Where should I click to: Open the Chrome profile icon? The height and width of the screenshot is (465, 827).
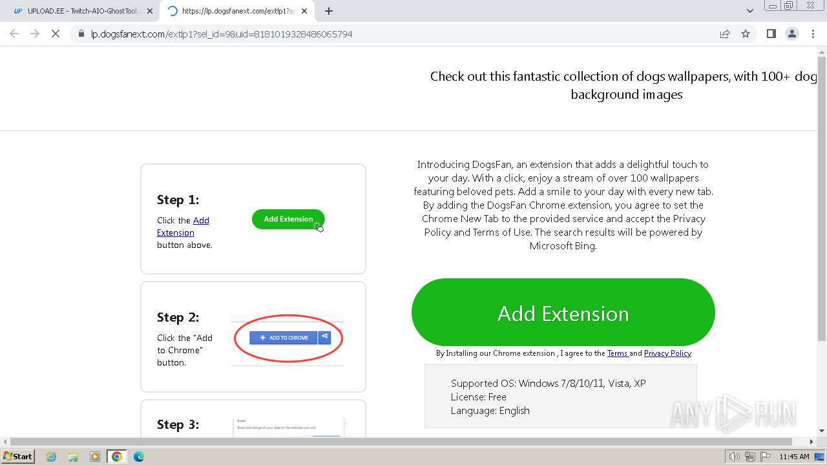(x=791, y=34)
